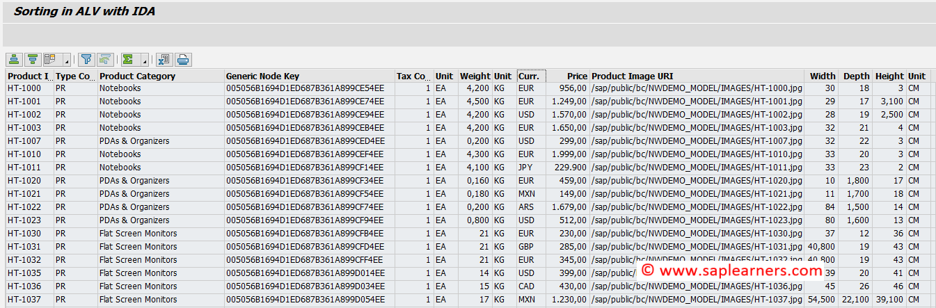Image resolution: width=936 pixels, height=308 pixels.
Task: Click depth cell 22,100
Action: 855,300
